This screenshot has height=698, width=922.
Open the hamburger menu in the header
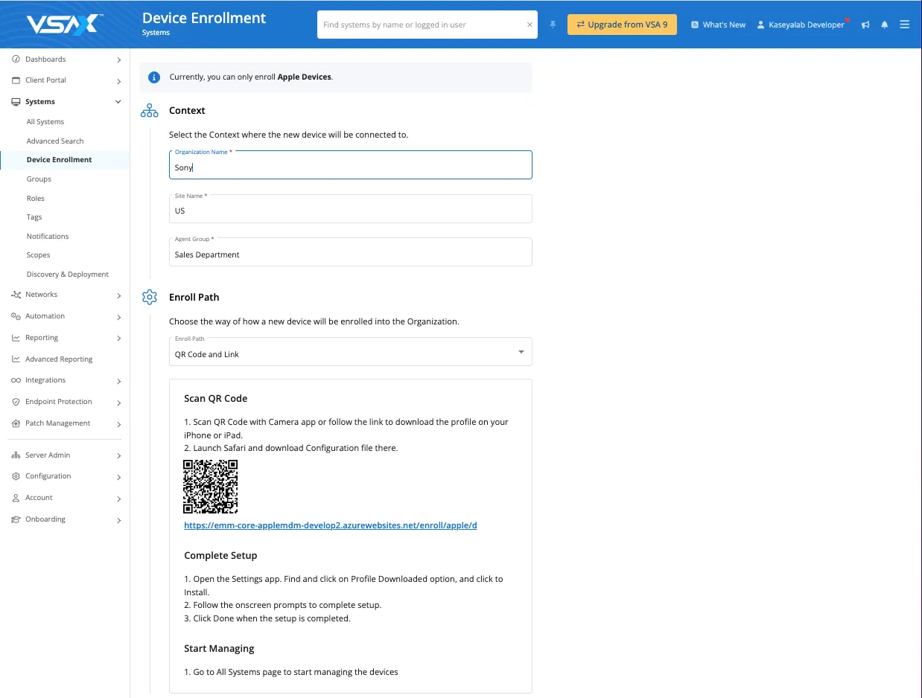(x=905, y=25)
